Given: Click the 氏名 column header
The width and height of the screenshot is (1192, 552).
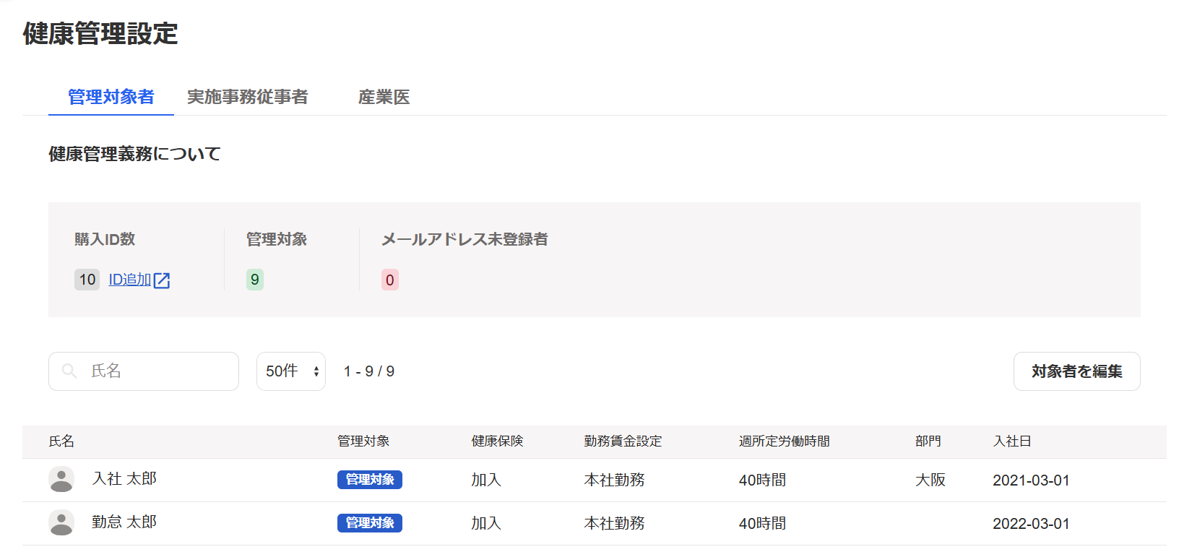Looking at the screenshot, I should click(x=61, y=441).
